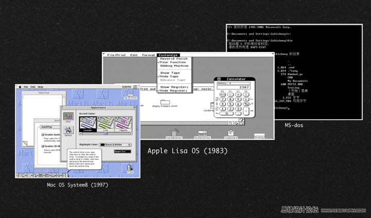Click the left arrow of accent color scrollbar
Screen dimensions: 371x218
(x=80, y=134)
